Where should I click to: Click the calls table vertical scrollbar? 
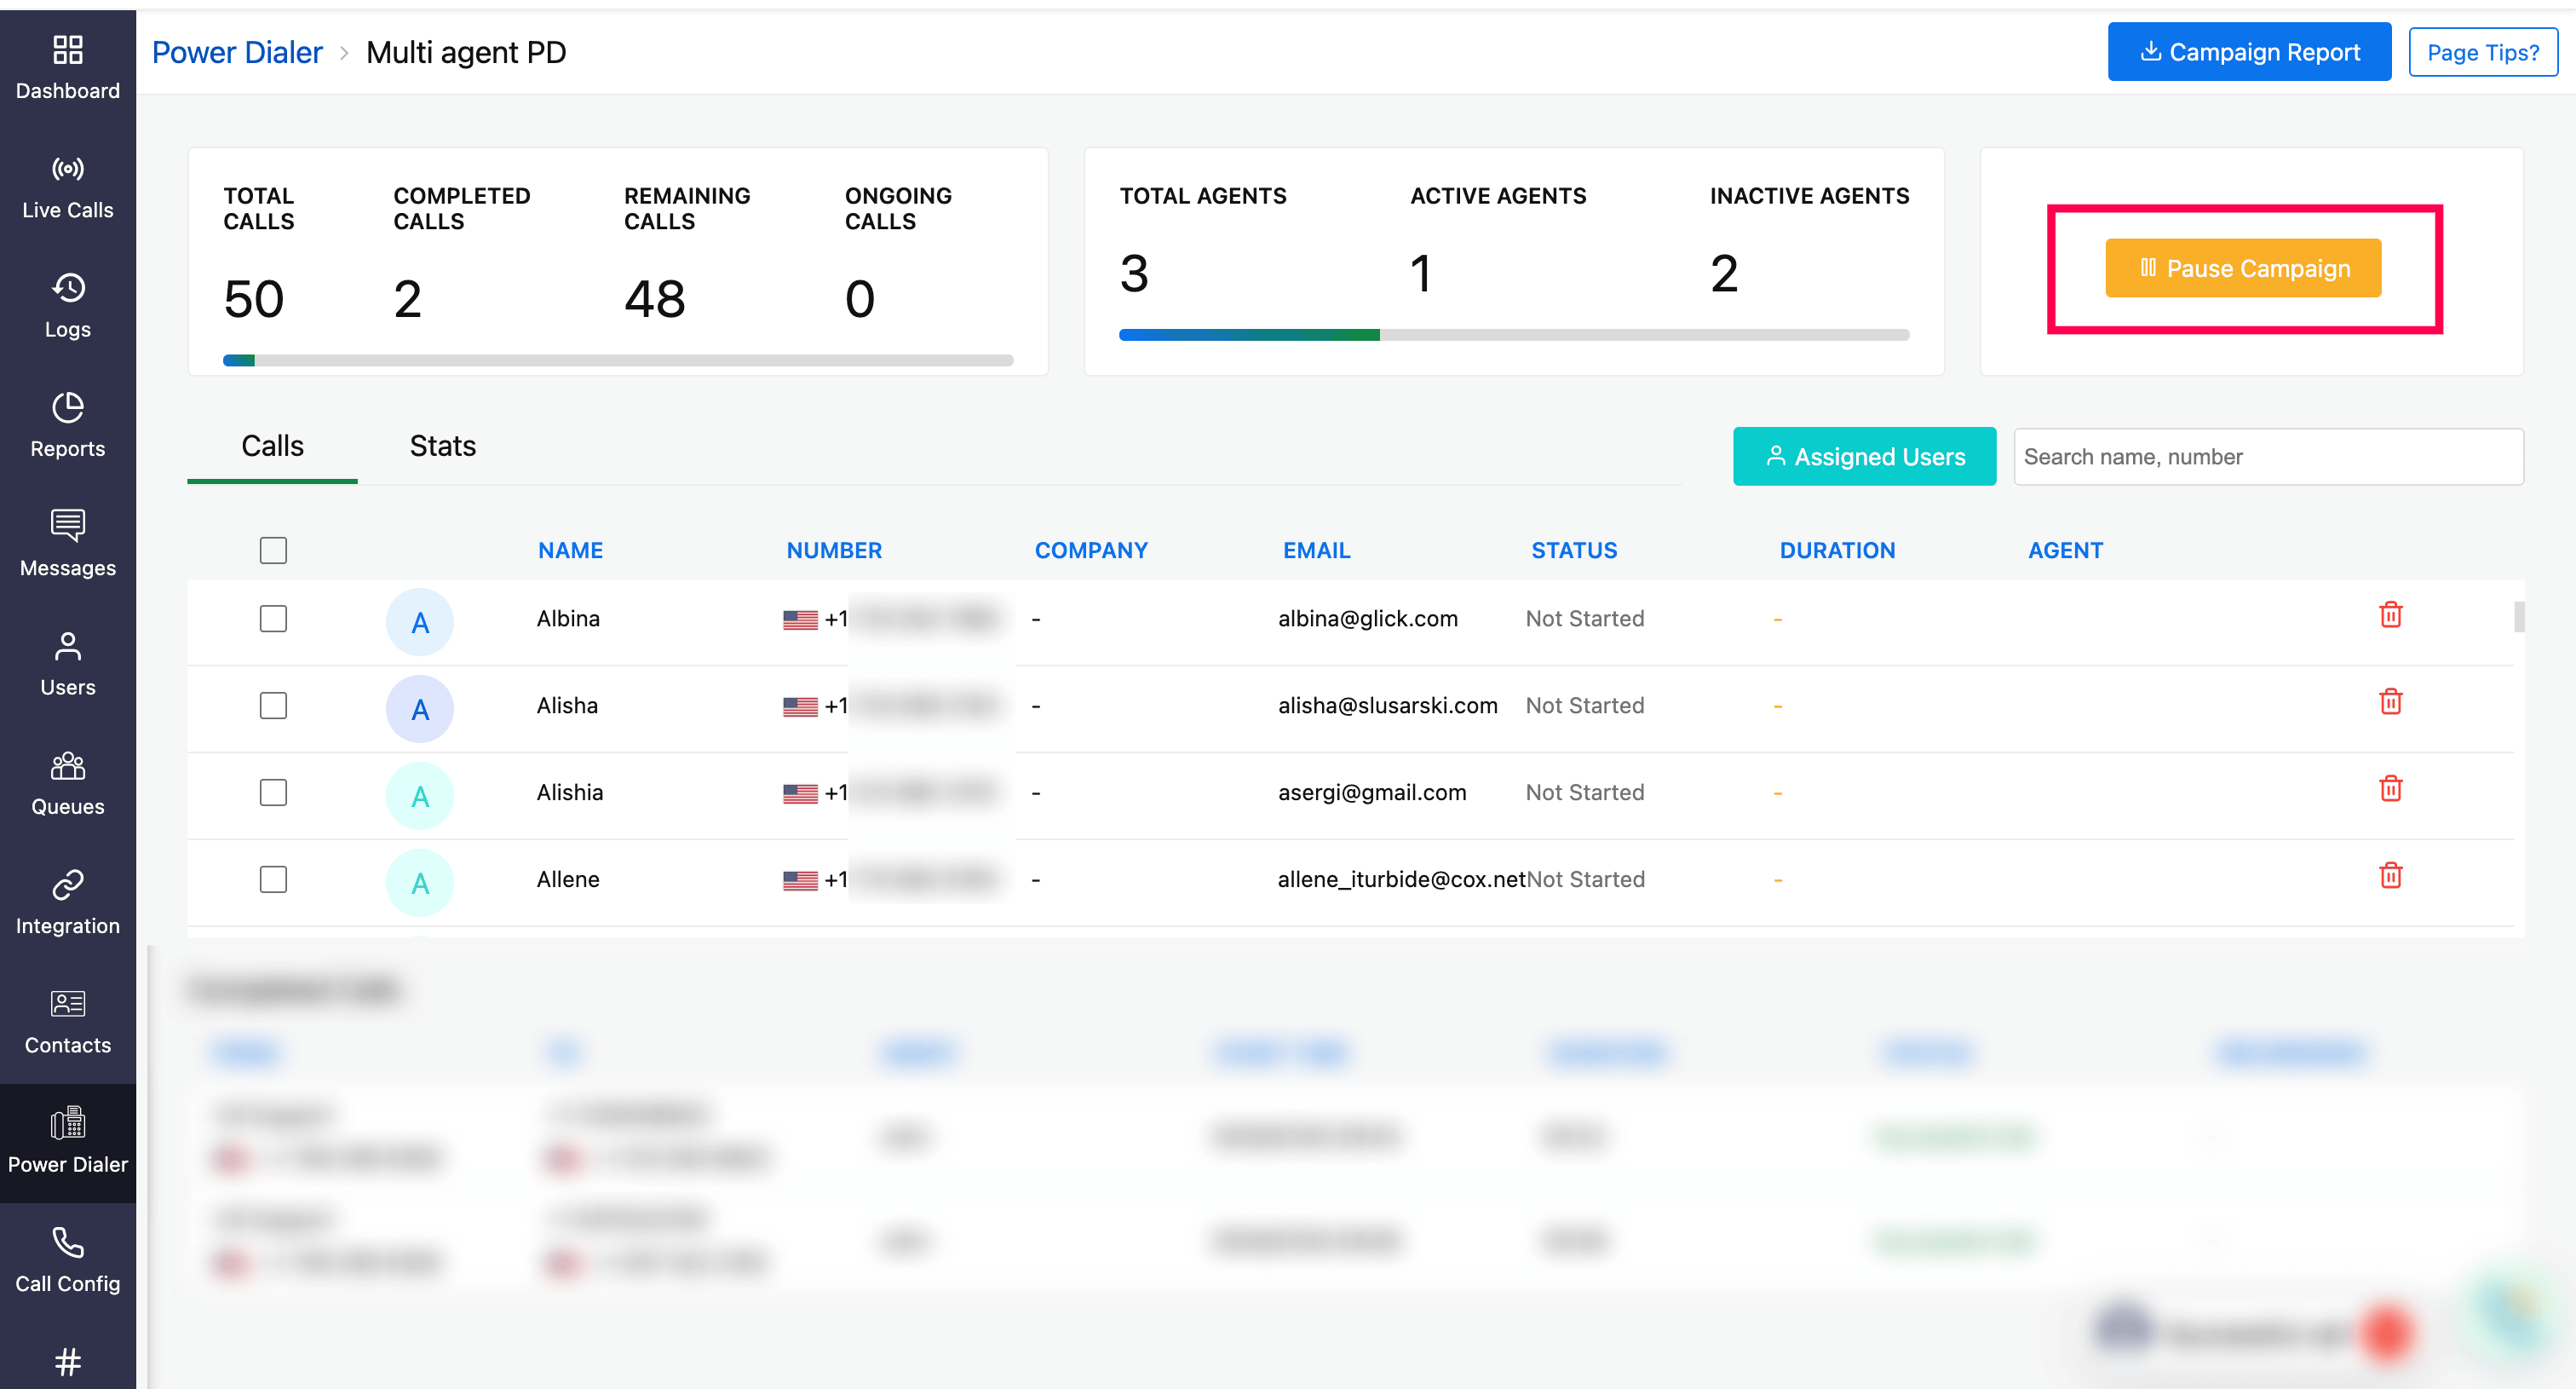click(x=2518, y=616)
